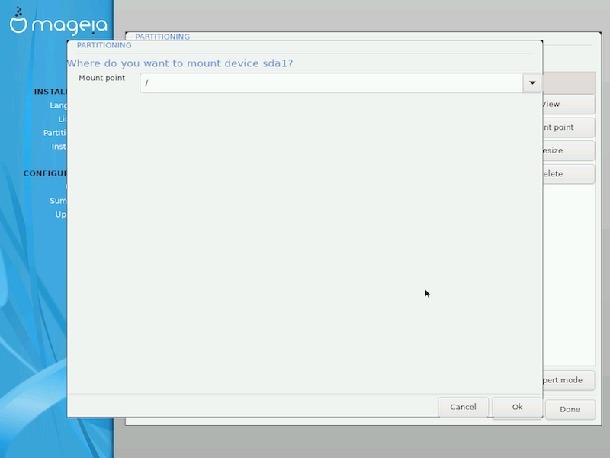Click the 'Where do you want to mount device sda1?' heading
610x458 pixels.
(180, 63)
